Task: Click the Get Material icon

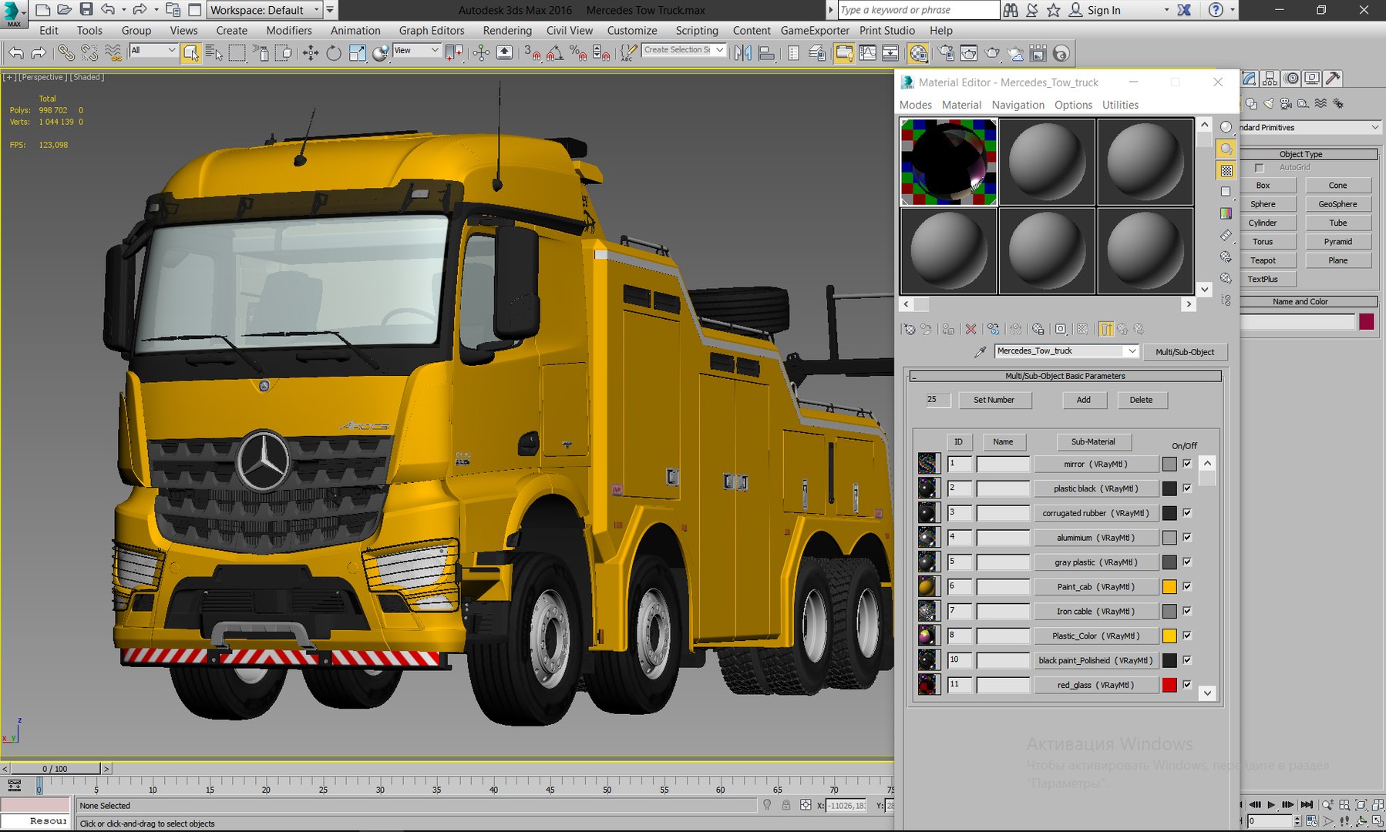Action: [909, 329]
